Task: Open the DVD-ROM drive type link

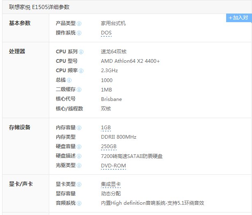Action: [113, 165]
